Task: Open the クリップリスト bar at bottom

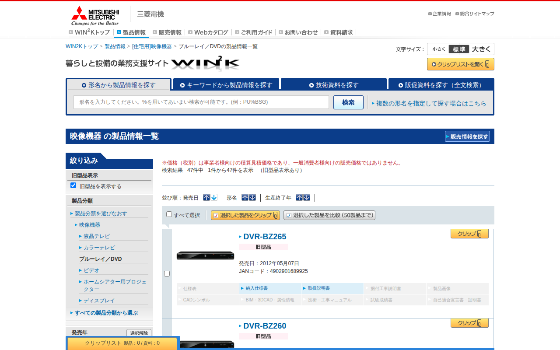Action: [122, 343]
